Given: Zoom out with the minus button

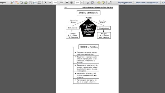Looking at the screenshot, I should [x=67, y=3].
